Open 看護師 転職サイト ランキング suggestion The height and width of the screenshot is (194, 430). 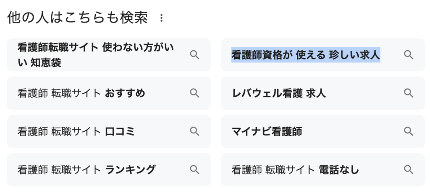click(87, 170)
